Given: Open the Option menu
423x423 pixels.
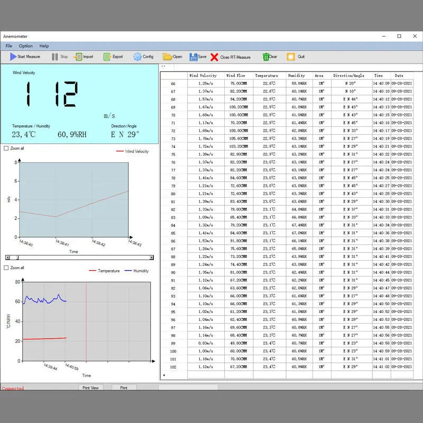Looking at the screenshot, I should pos(26,46).
